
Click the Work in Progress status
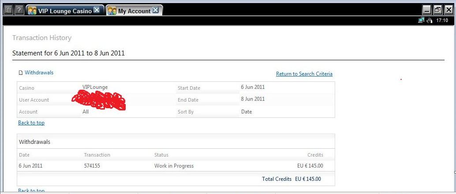tap(174, 166)
